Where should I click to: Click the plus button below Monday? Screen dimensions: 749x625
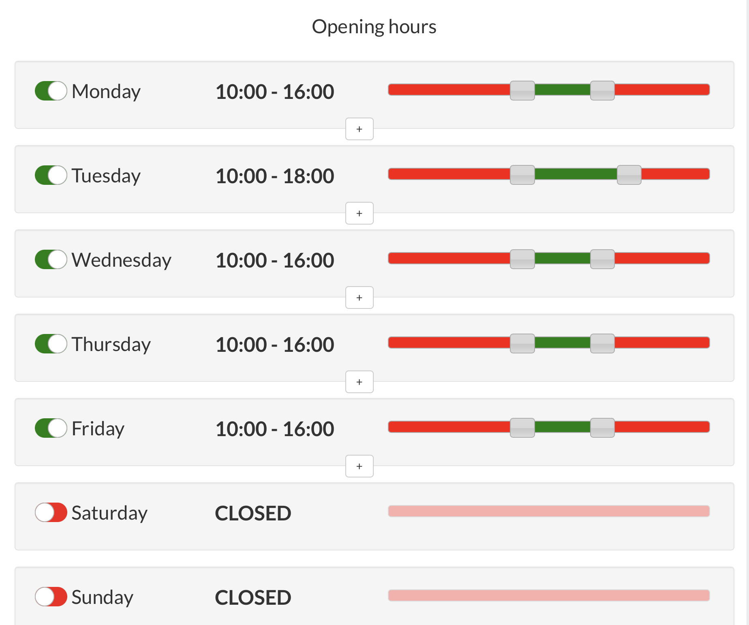(x=359, y=129)
